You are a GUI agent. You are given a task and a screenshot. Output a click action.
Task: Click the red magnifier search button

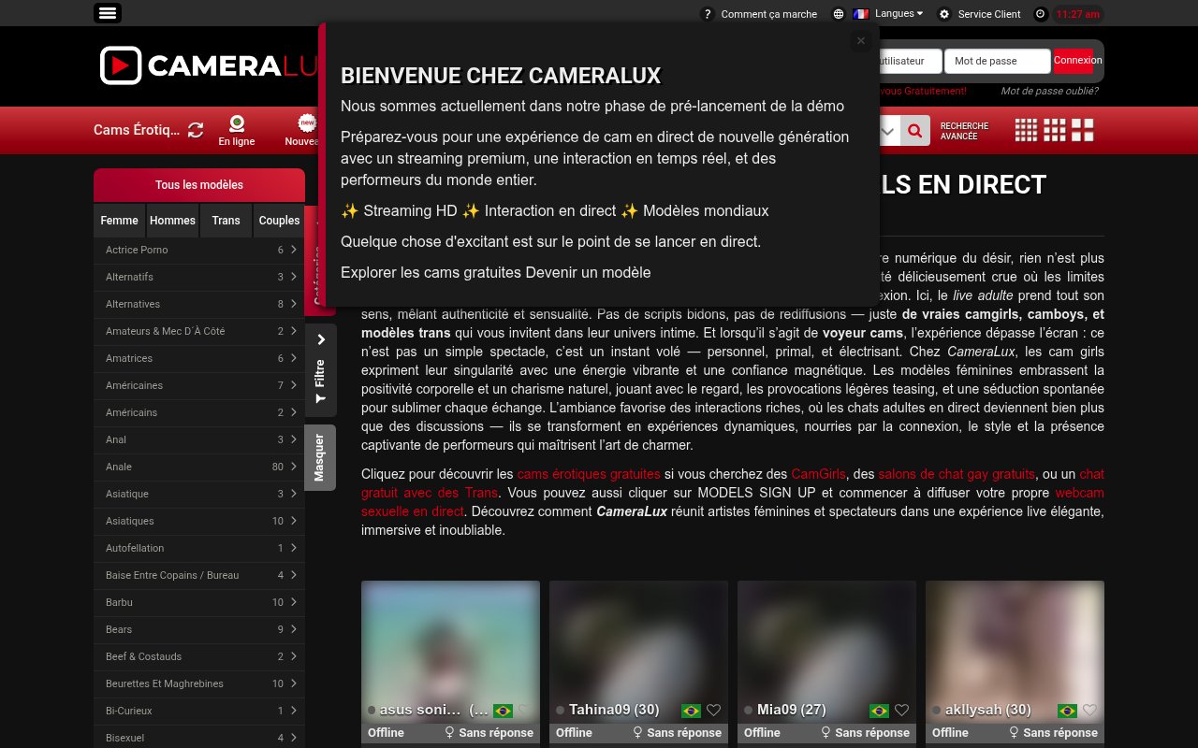click(915, 131)
